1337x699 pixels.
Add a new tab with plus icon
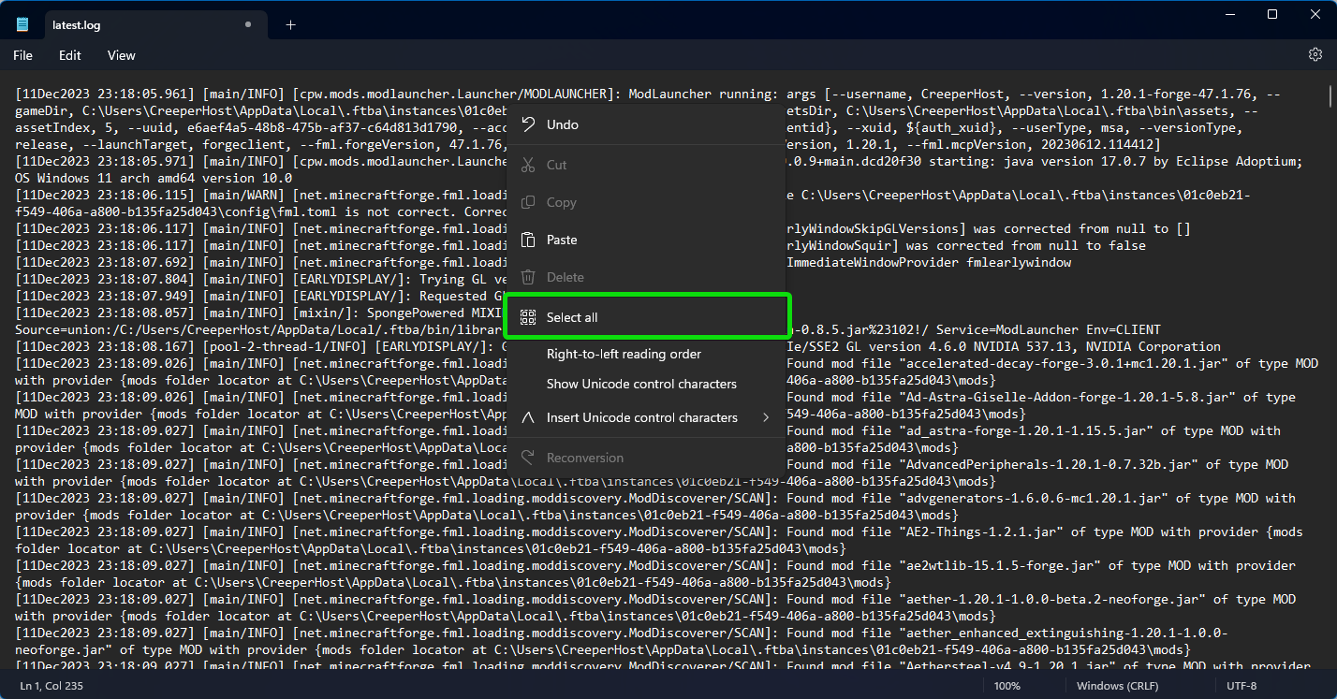[x=290, y=25]
